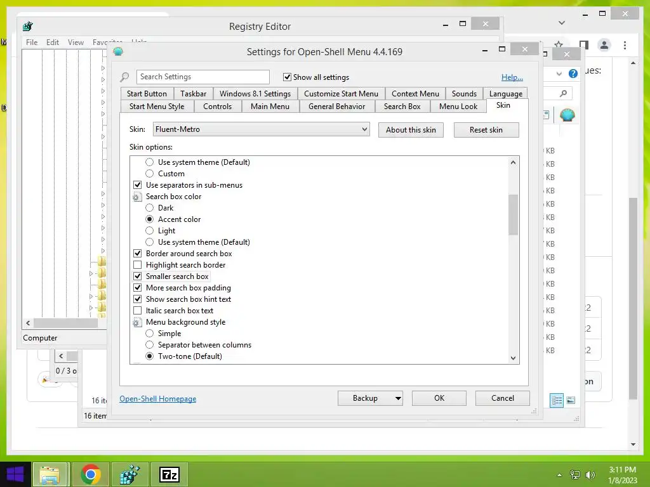Uncheck Border around search box

(138, 254)
